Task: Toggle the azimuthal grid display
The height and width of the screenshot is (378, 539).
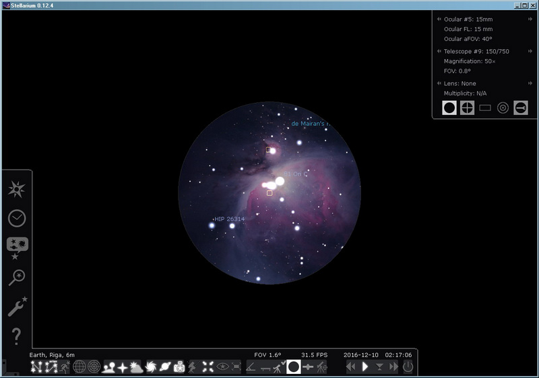Action: (x=94, y=367)
